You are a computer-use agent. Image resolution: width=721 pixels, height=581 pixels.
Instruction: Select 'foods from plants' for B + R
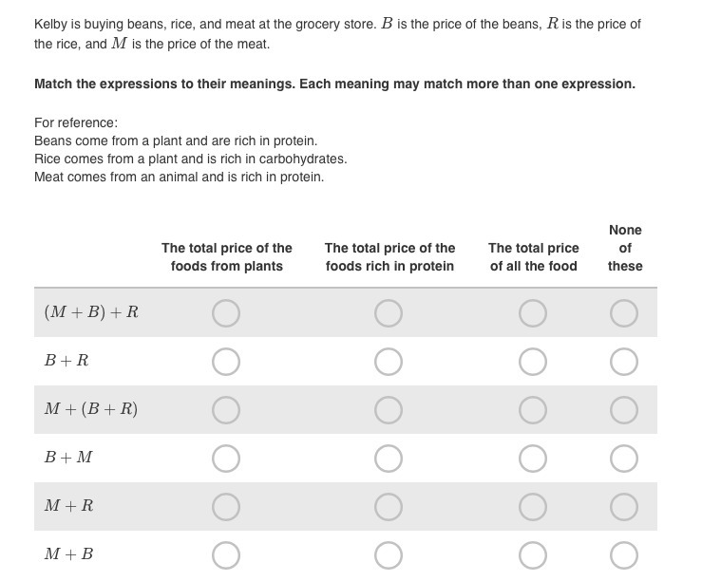tap(226, 362)
